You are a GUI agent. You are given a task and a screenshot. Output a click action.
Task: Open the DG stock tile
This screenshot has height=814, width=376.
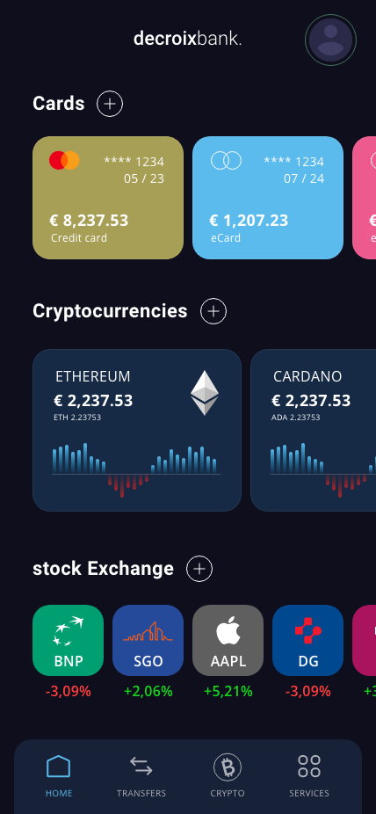(307, 640)
